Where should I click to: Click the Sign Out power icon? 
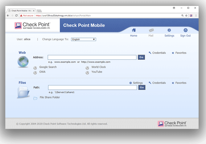(x=185, y=30)
